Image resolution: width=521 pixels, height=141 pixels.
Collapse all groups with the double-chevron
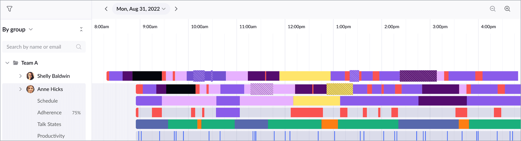point(81,29)
